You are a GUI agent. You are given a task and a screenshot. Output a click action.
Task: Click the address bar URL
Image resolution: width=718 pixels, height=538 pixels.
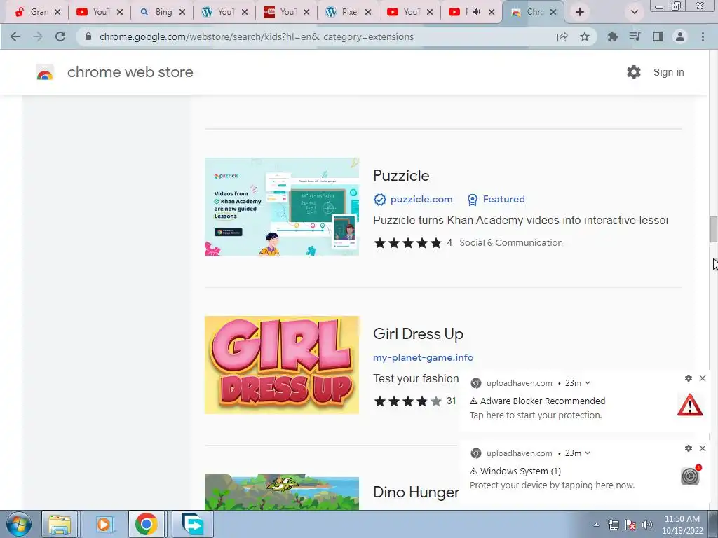(x=257, y=36)
